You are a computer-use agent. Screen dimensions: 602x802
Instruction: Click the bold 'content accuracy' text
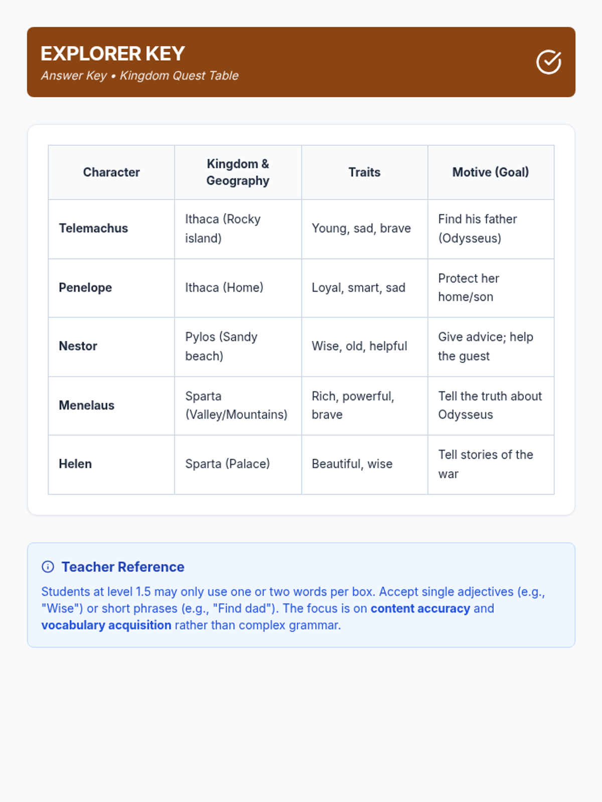420,609
